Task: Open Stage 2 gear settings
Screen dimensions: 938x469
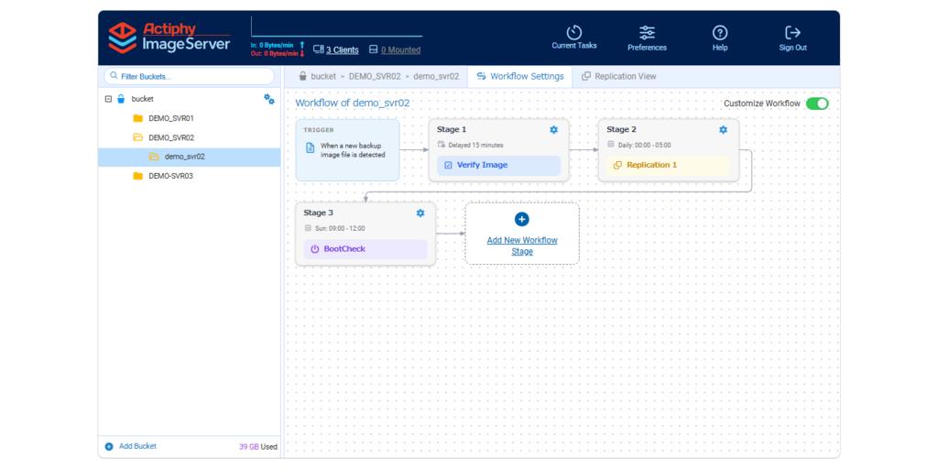Action: [x=723, y=130]
